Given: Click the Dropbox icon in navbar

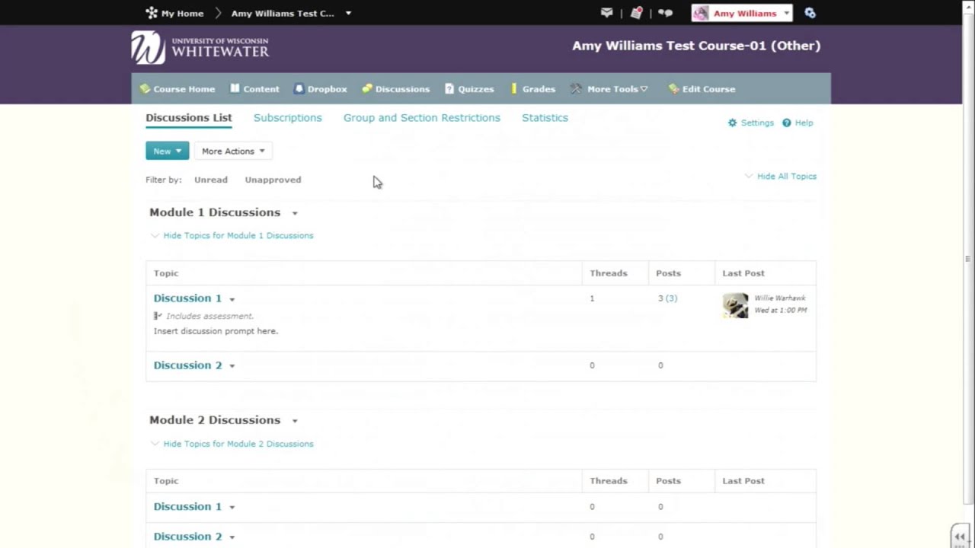Looking at the screenshot, I should pos(299,89).
